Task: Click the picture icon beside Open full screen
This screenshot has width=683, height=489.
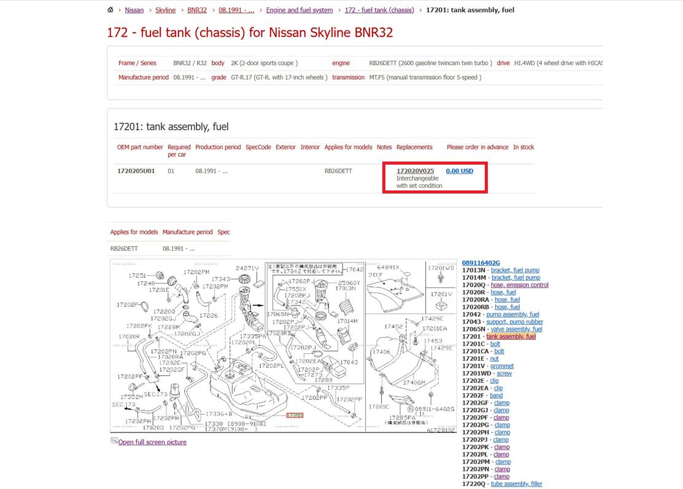Action: [114, 440]
